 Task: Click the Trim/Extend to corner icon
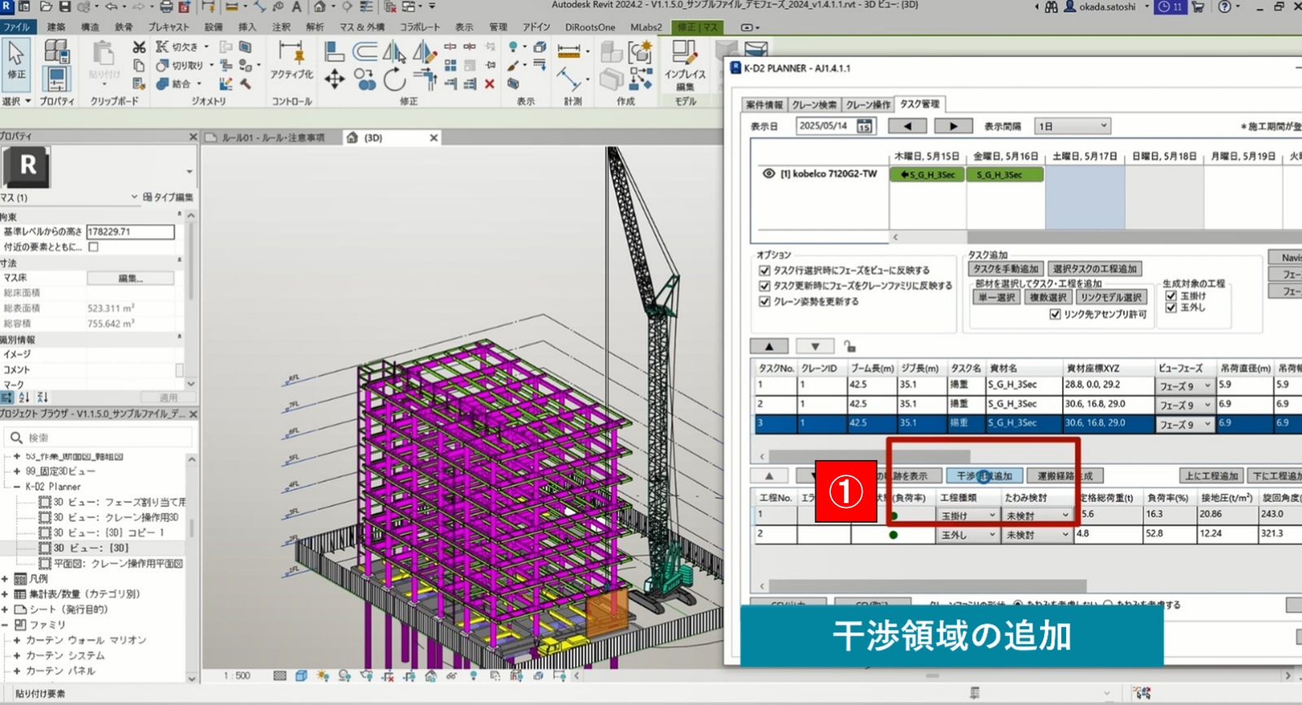[x=425, y=79]
